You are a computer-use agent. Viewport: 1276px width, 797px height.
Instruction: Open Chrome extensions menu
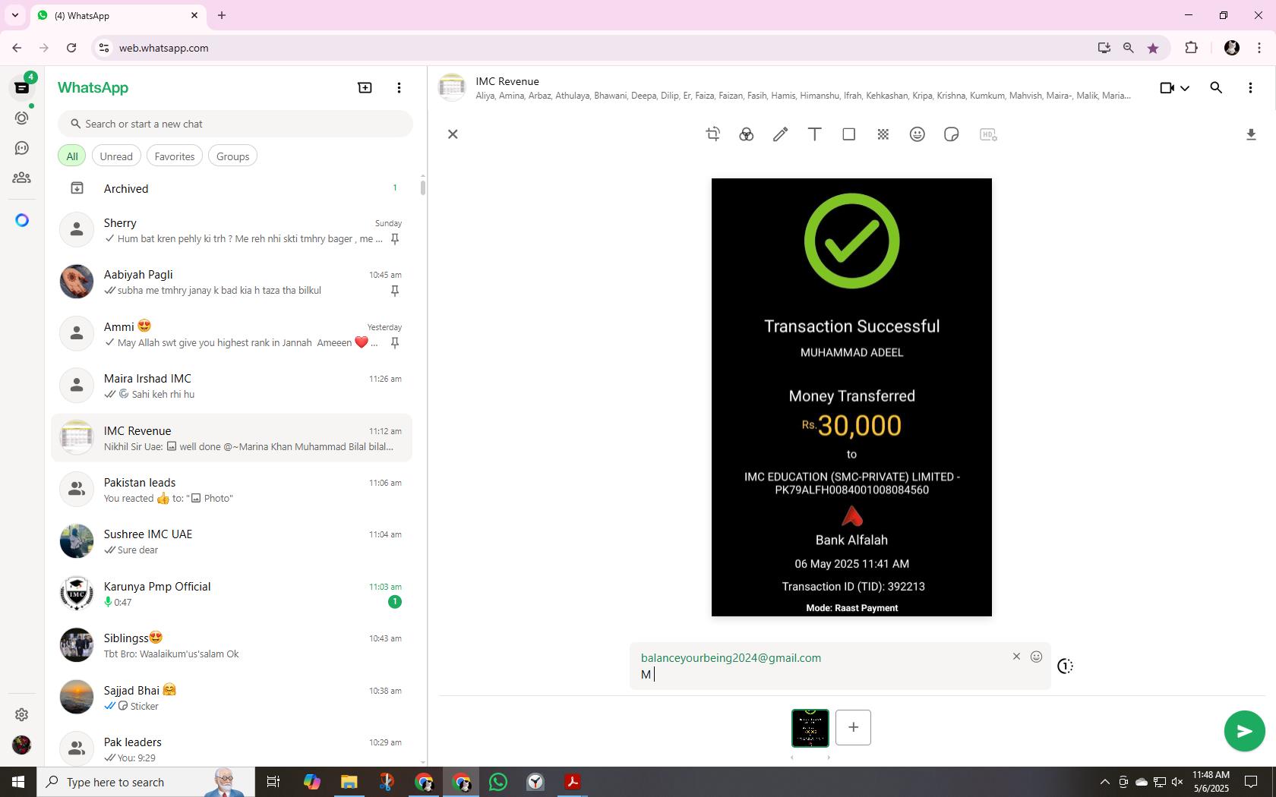click(1191, 48)
